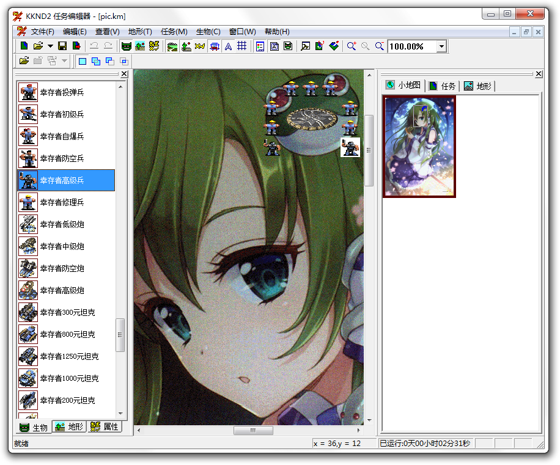Click the minimap thumbnail image
This screenshot has width=560, height=465.
tap(419, 146)
